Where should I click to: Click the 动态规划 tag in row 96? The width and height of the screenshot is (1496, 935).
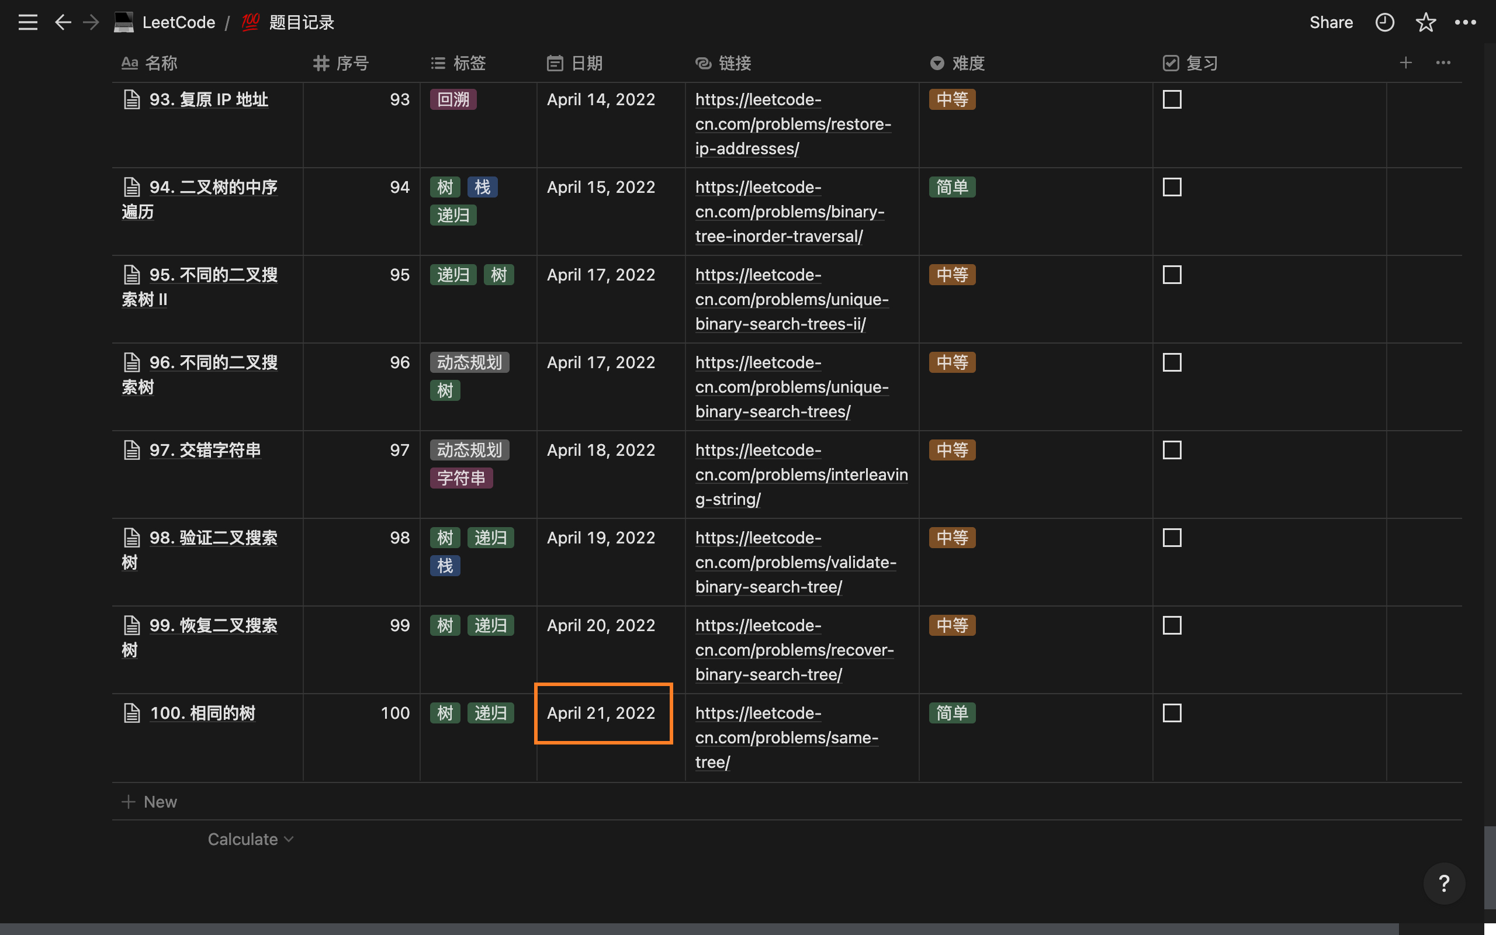tap(470, 362)
